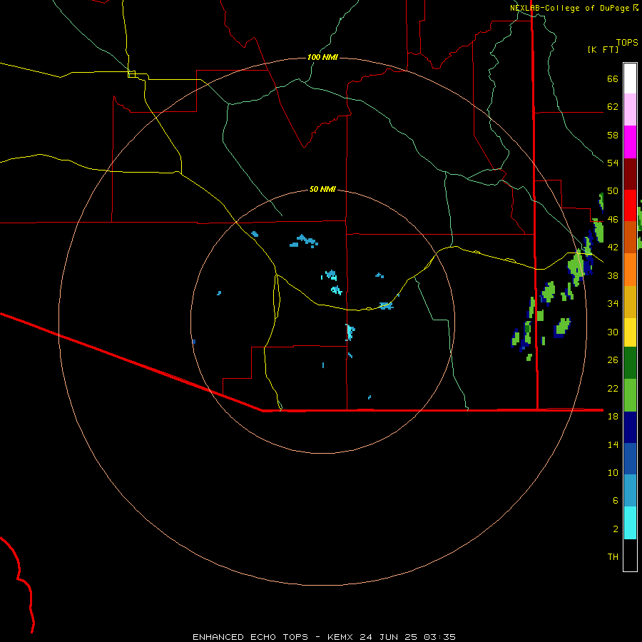This screenshot has width=642, height=642.
Task: Pick the navy blue legend swatch
Action: 630,427
